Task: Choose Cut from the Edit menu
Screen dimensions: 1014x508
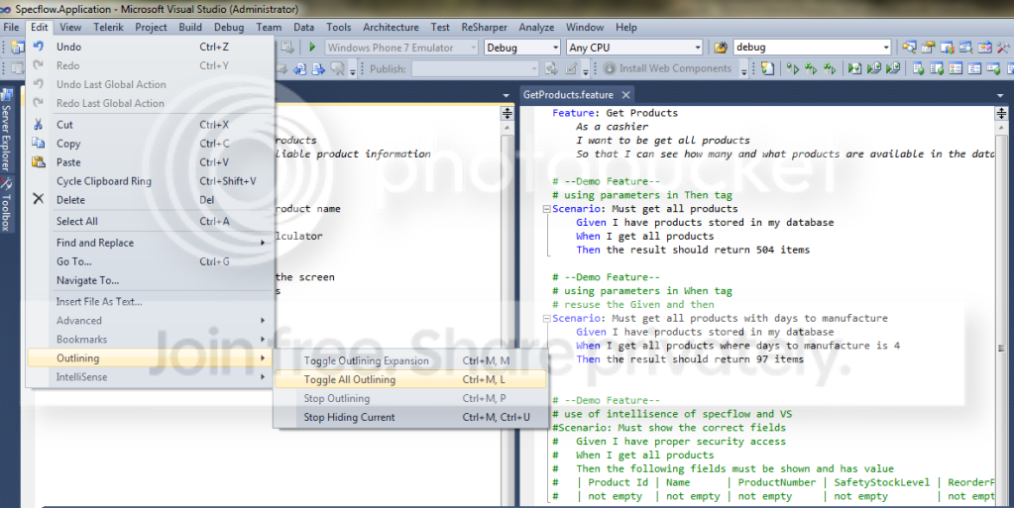Action: pyautogui.click(x=151, y=125)
